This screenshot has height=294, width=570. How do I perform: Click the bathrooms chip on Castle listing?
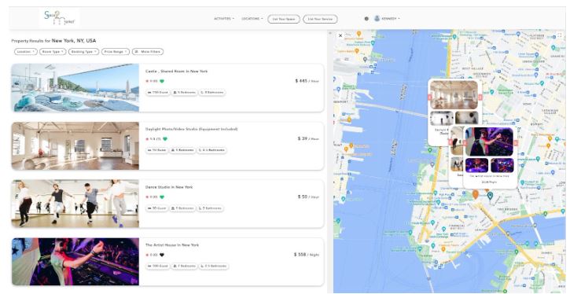(x=212, y=92)
